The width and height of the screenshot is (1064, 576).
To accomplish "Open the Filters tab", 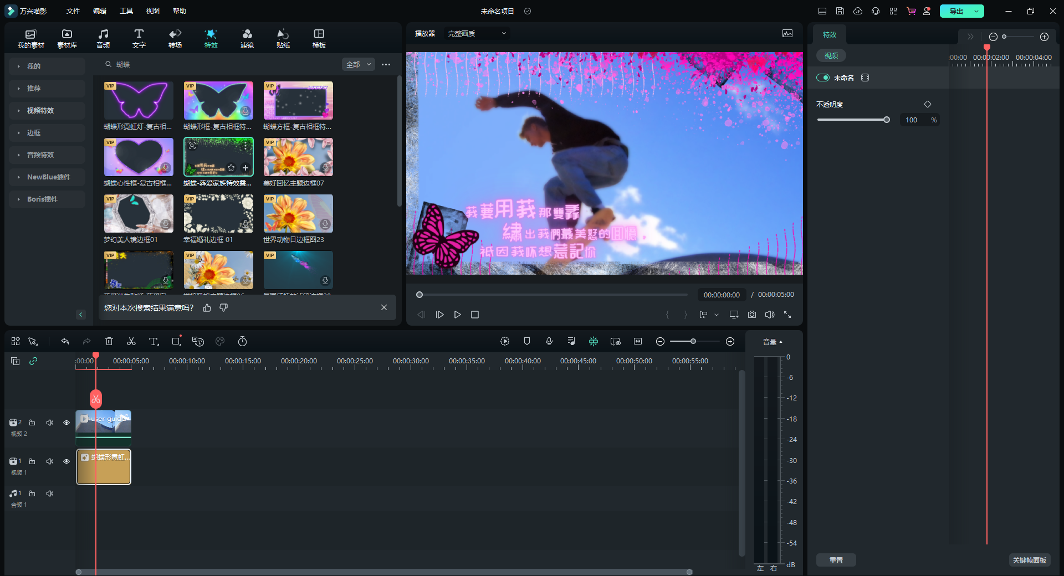I will click(247, 39).
